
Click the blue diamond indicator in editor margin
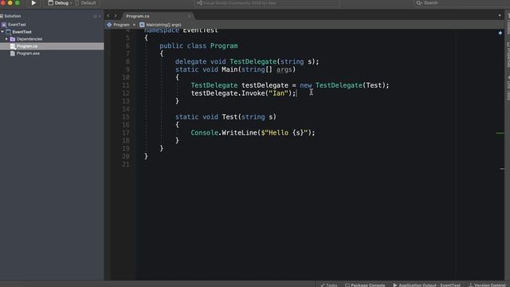click(500, 33)
